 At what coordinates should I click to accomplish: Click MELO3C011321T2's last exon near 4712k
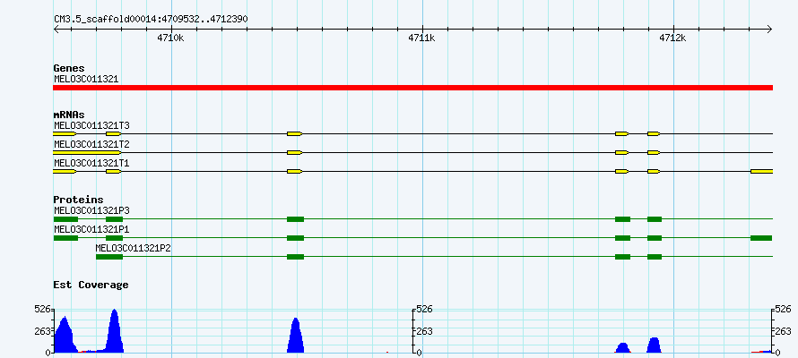coord(654,152)
